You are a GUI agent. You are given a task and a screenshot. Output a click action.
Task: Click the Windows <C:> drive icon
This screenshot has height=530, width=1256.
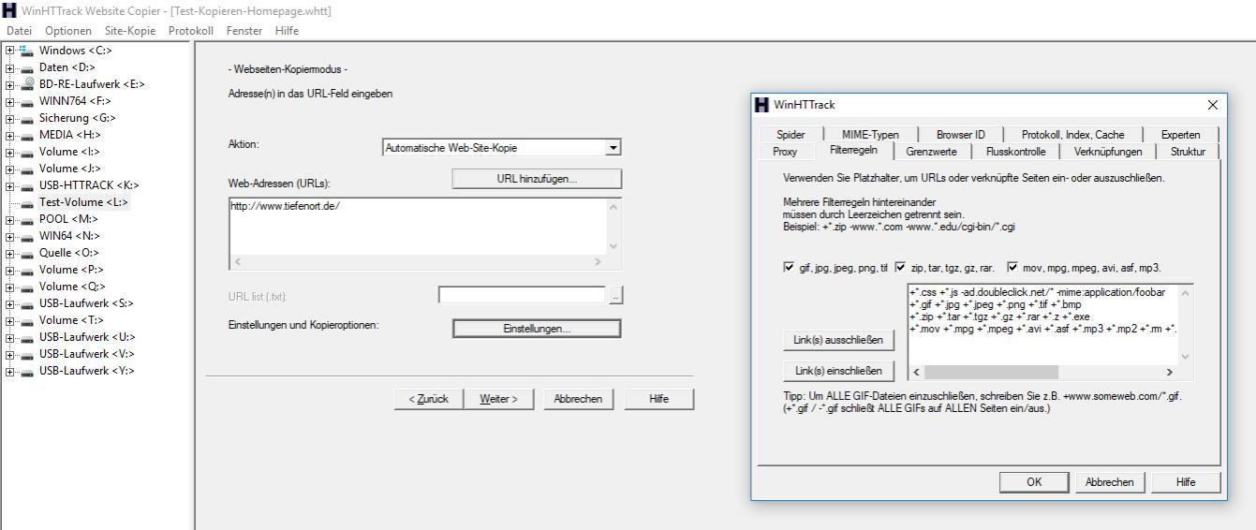point(27,51)
